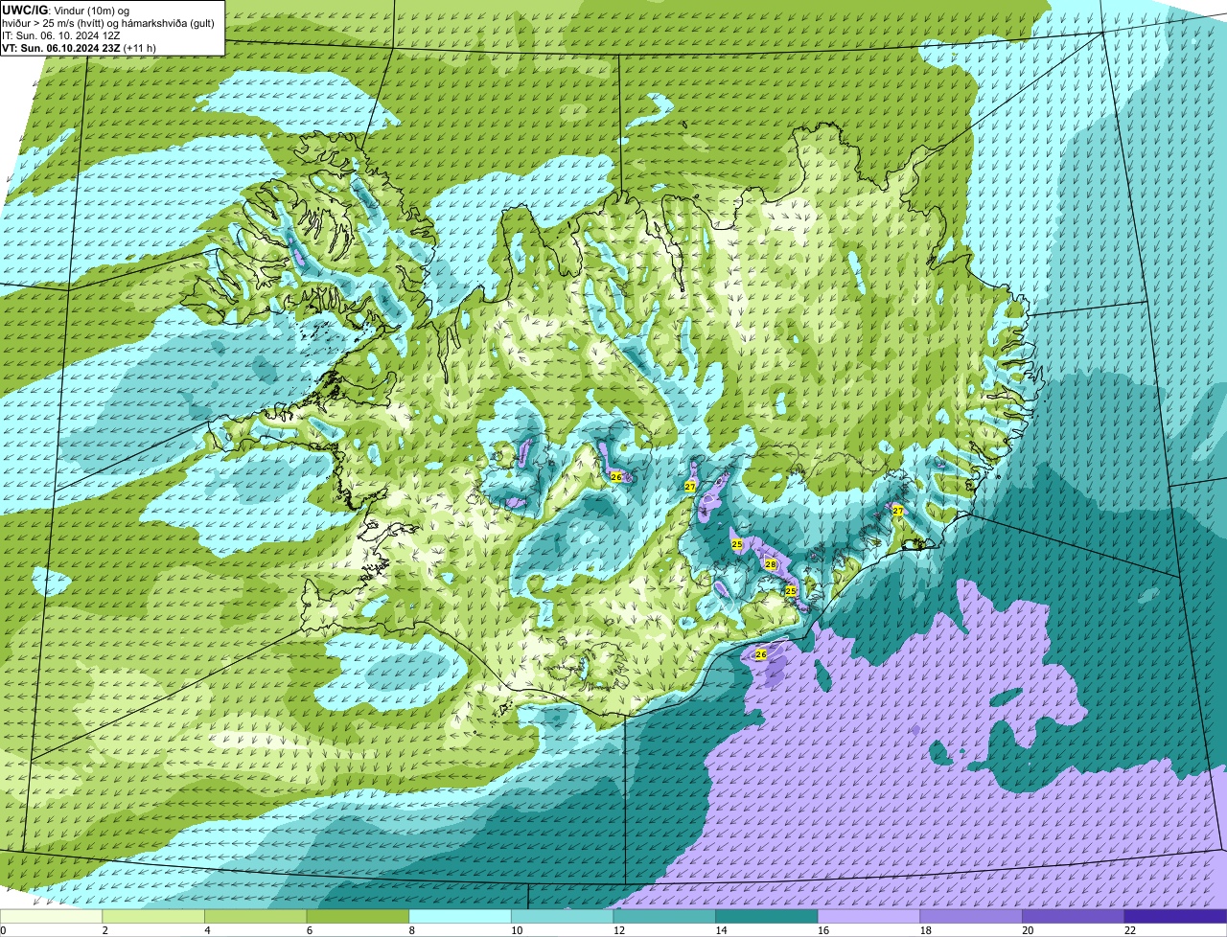Click the 'VT: Sun. 06.10.2024 23Z (+11 h)' line
Screen dimensions: 1227x937
point(79,47)
